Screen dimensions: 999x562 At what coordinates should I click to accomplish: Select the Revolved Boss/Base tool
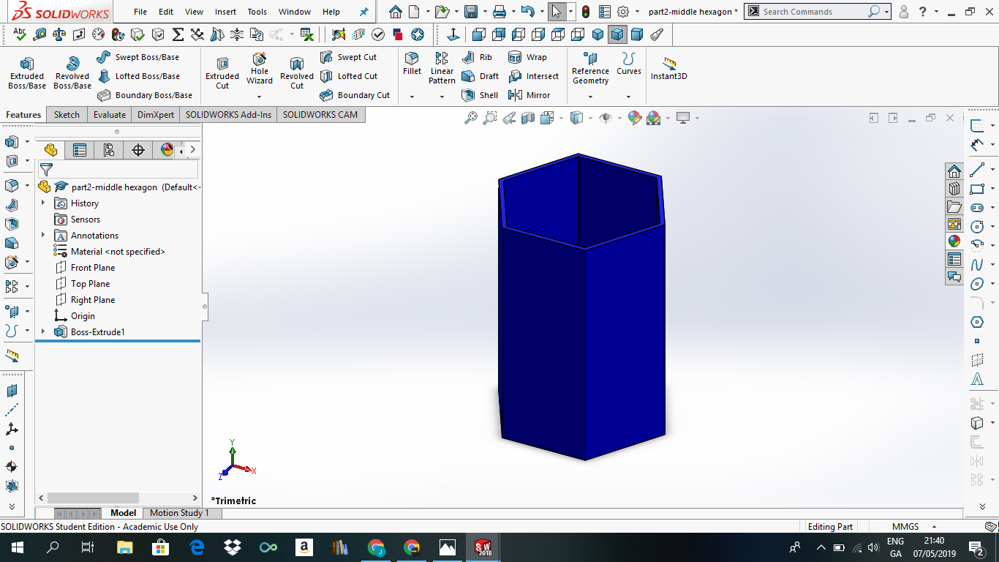coord(72,73)
